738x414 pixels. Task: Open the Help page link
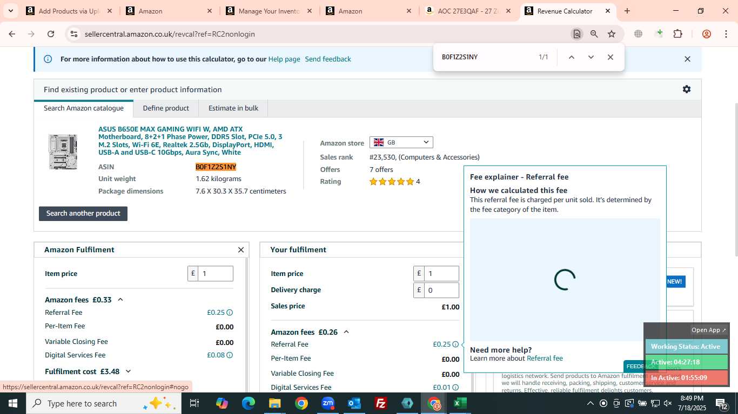[284, 59]
